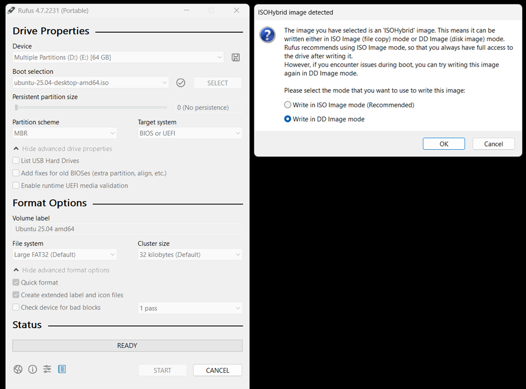This screenshot has width=526, height=389.
Task: Open language selection globe icon
Action: (18, 369)
